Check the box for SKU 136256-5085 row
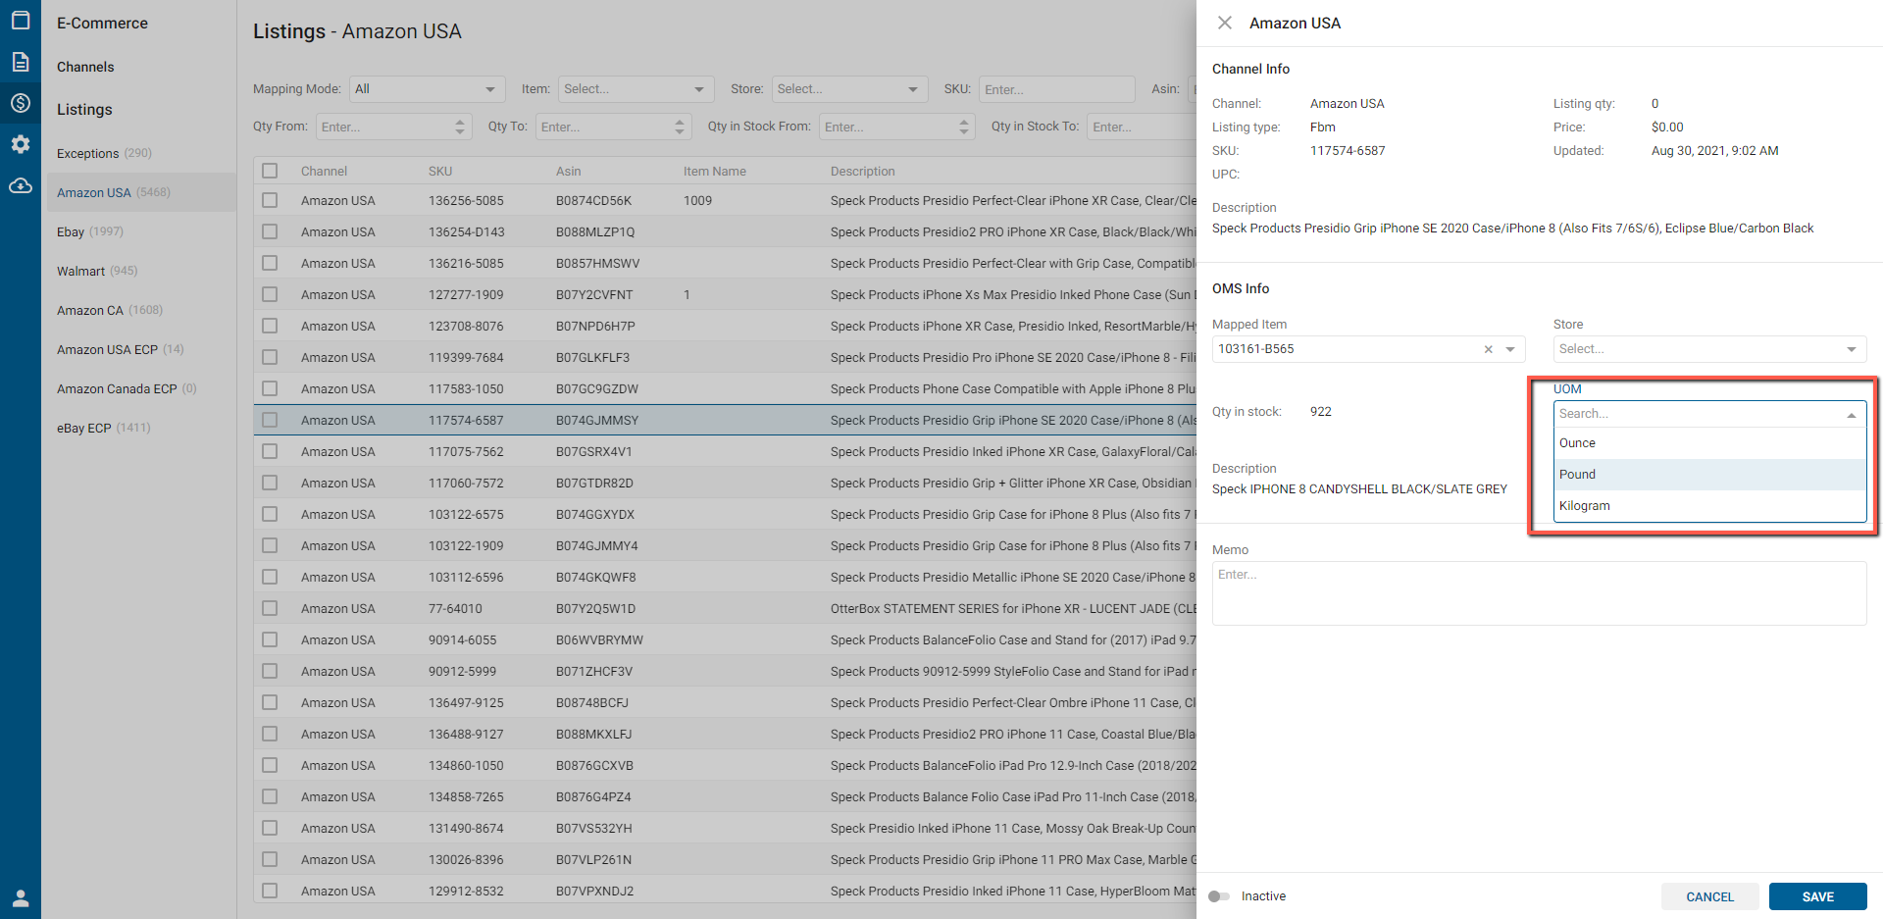 pyautogui.click(x=270, y=200)
